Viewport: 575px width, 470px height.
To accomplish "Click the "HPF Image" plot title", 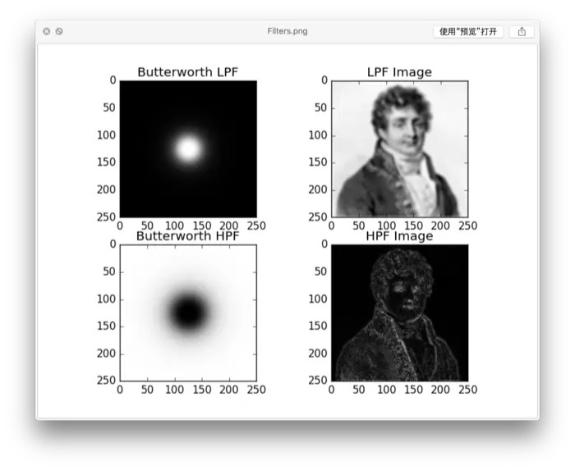I will [x=399, y=235].
